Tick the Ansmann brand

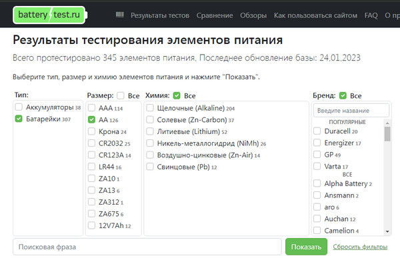pyautogui.click(x=317, y=195)
